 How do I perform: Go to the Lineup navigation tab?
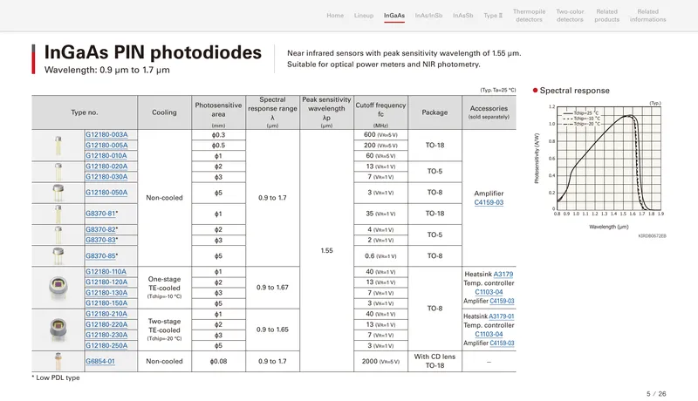[x=364, y=16]
